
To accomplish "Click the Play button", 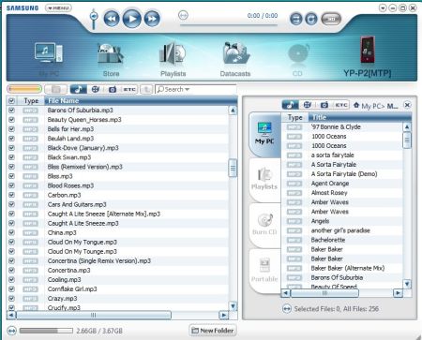I will tap(132, 19).
